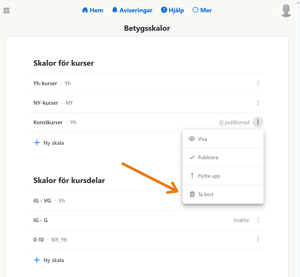Click the bell icon for Aviseringar
This screenshot has width=300, height=277.
[115, 10]
